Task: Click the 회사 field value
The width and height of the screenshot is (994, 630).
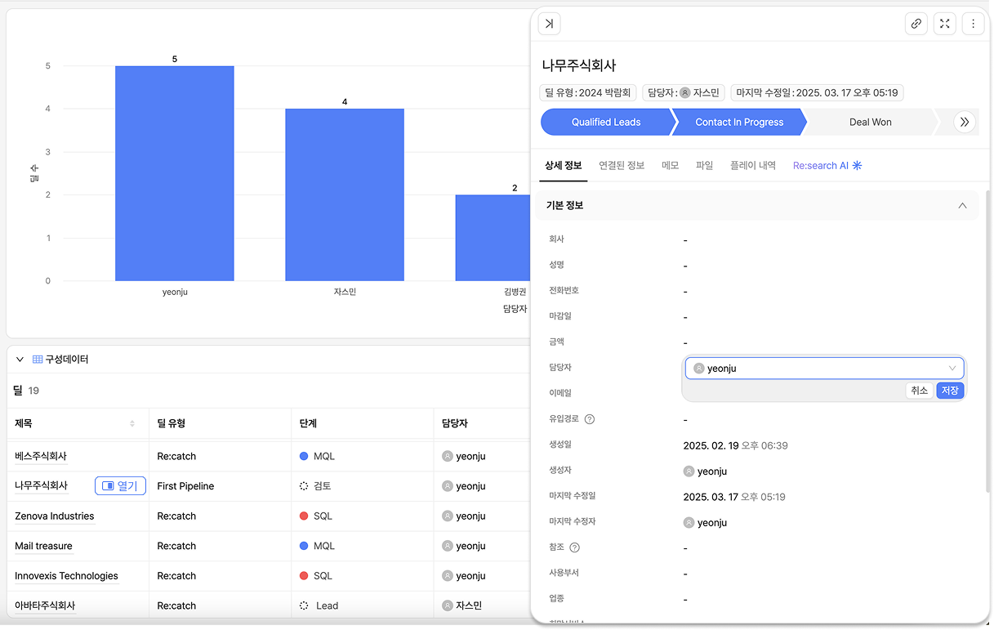Action: [685, 241]
